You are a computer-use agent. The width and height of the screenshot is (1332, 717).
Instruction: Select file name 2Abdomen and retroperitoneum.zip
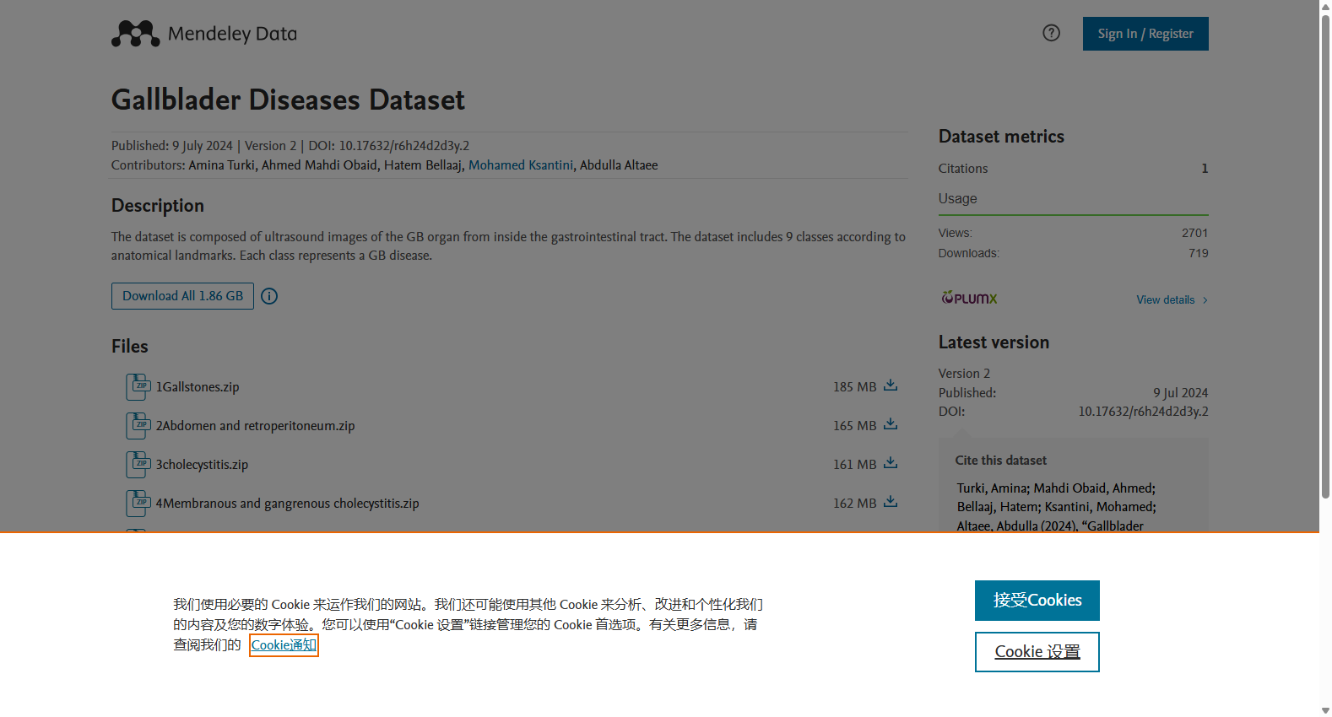255,426
